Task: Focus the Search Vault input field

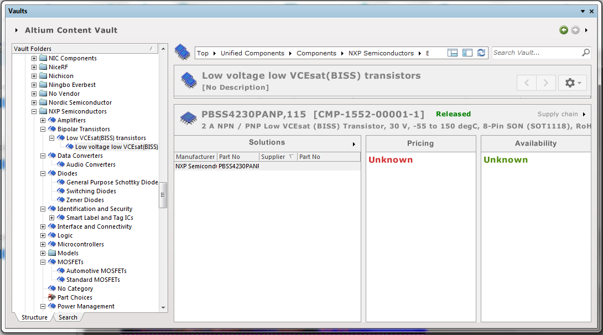Action: 536,53
